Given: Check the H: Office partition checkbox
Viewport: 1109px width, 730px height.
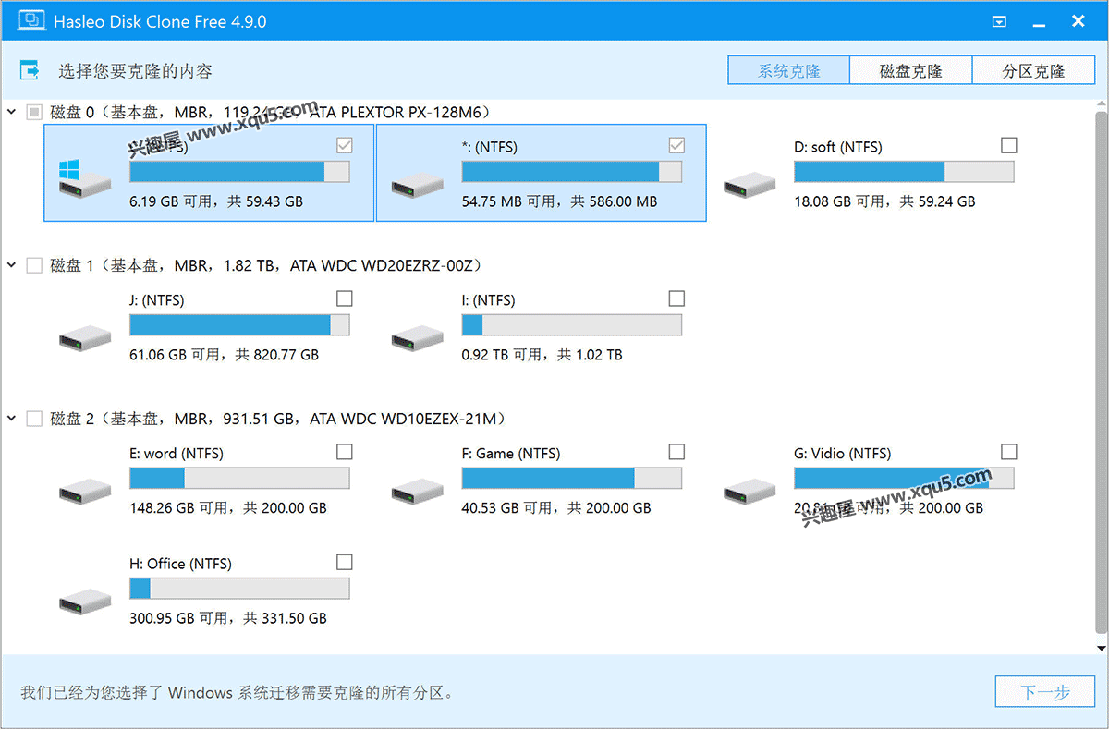Looking at the screenshot, I should [345, 562].
